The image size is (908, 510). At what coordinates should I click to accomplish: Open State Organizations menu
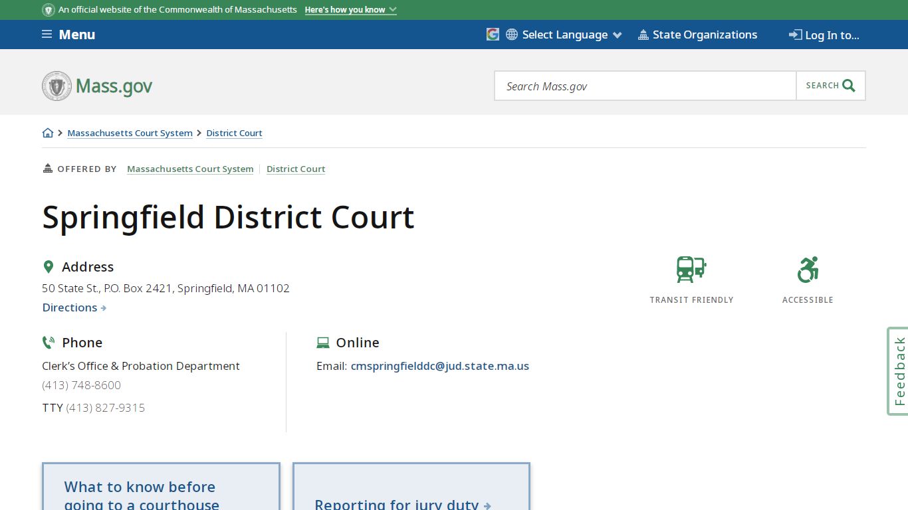click(697, 35)
